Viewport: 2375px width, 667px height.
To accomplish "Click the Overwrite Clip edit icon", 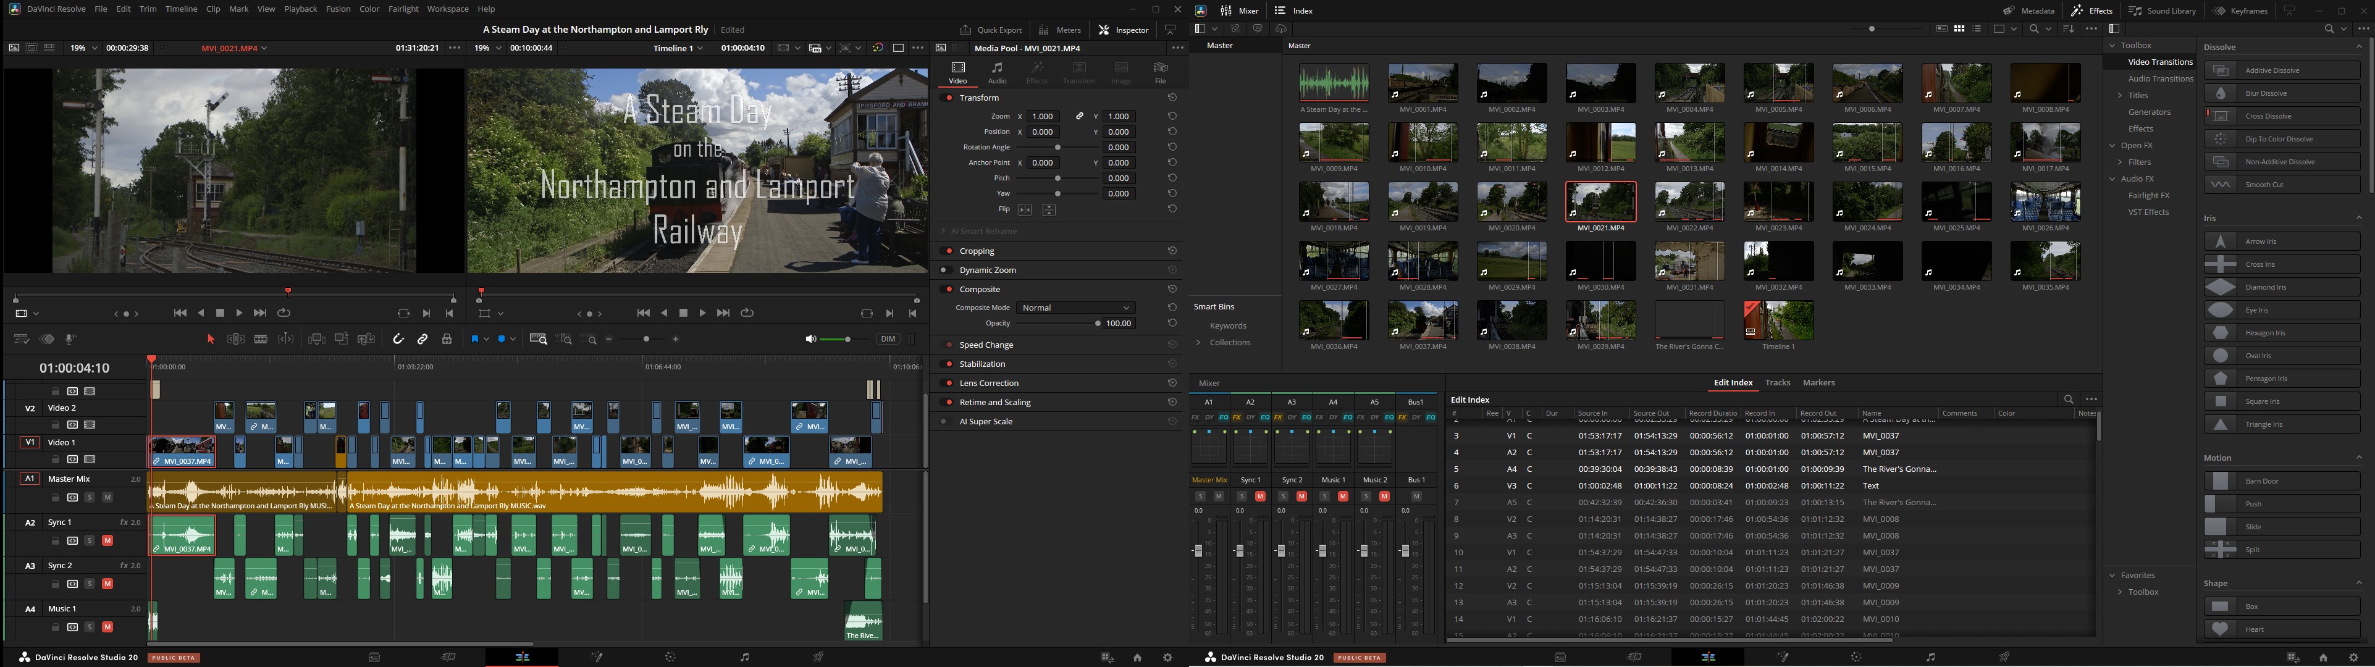I will click(x=341, y=339).
